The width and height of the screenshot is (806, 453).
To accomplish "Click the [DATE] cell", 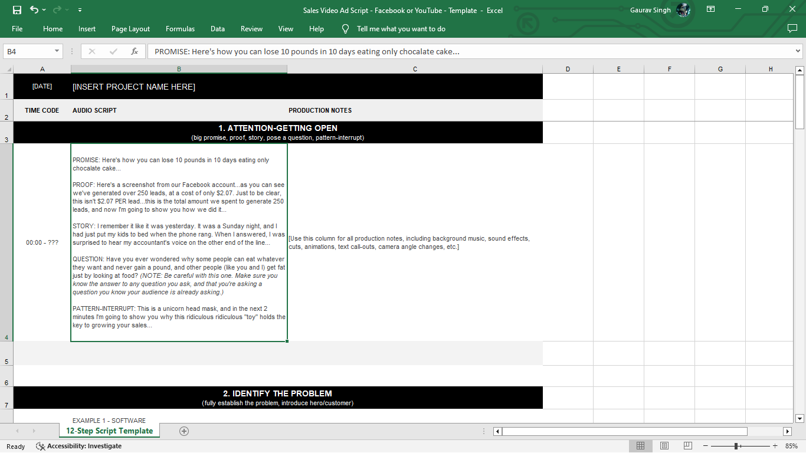I will coord(42,87).
